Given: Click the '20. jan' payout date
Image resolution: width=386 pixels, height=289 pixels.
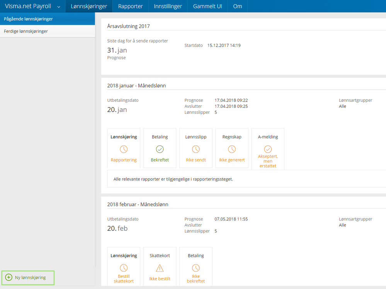Looking at the screenshot, I should click(x=117, y=110).
